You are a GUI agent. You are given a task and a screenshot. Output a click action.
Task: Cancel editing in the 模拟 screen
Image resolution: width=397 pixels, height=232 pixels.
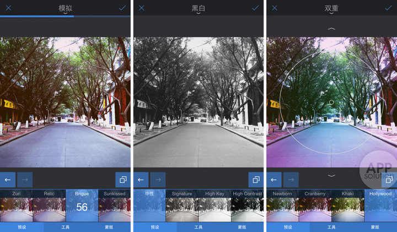pyautogui.click(x=8, y=8)
